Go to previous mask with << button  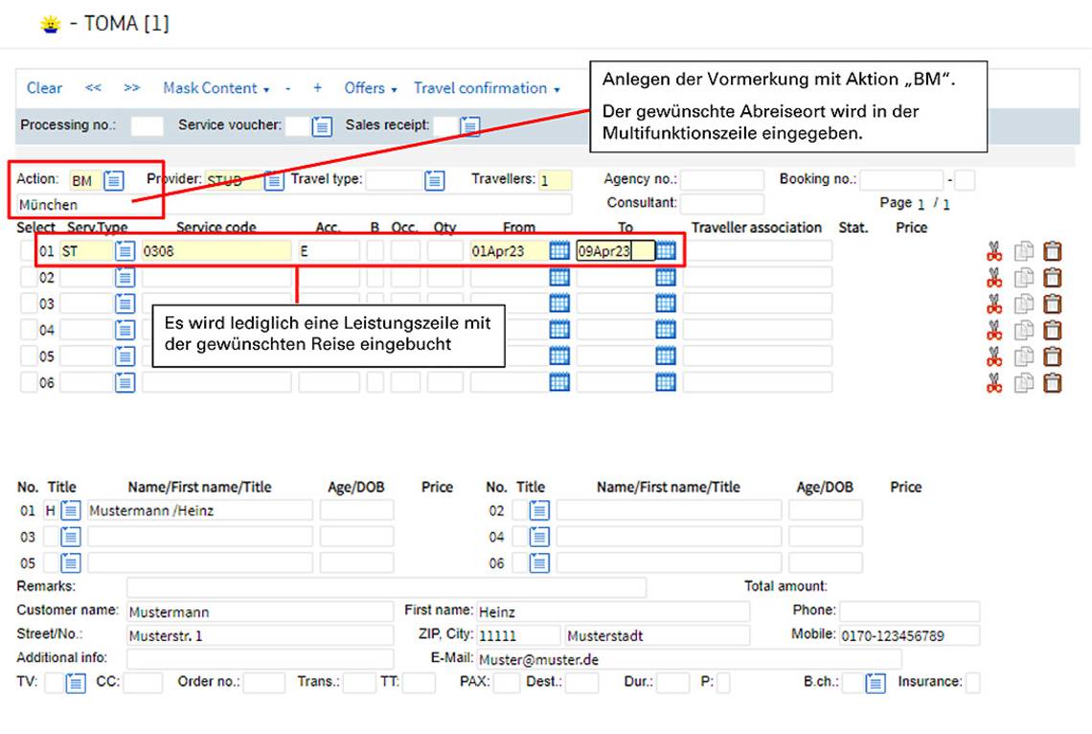pos(93,88)
